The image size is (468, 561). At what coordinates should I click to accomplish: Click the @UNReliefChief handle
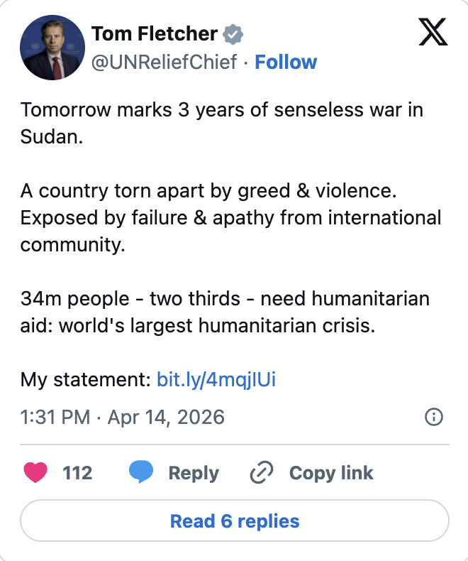click(164, 62)
